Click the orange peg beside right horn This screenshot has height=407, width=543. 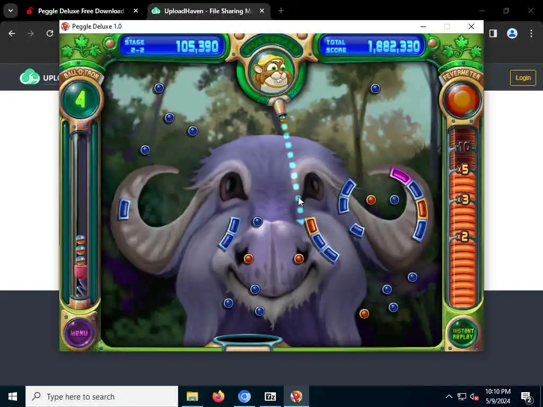pyautogui.click(x=371, y=200)
